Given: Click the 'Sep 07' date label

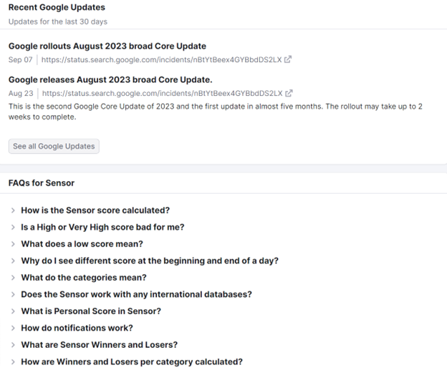Looking at the screenshot, I should tap(20, 60).
